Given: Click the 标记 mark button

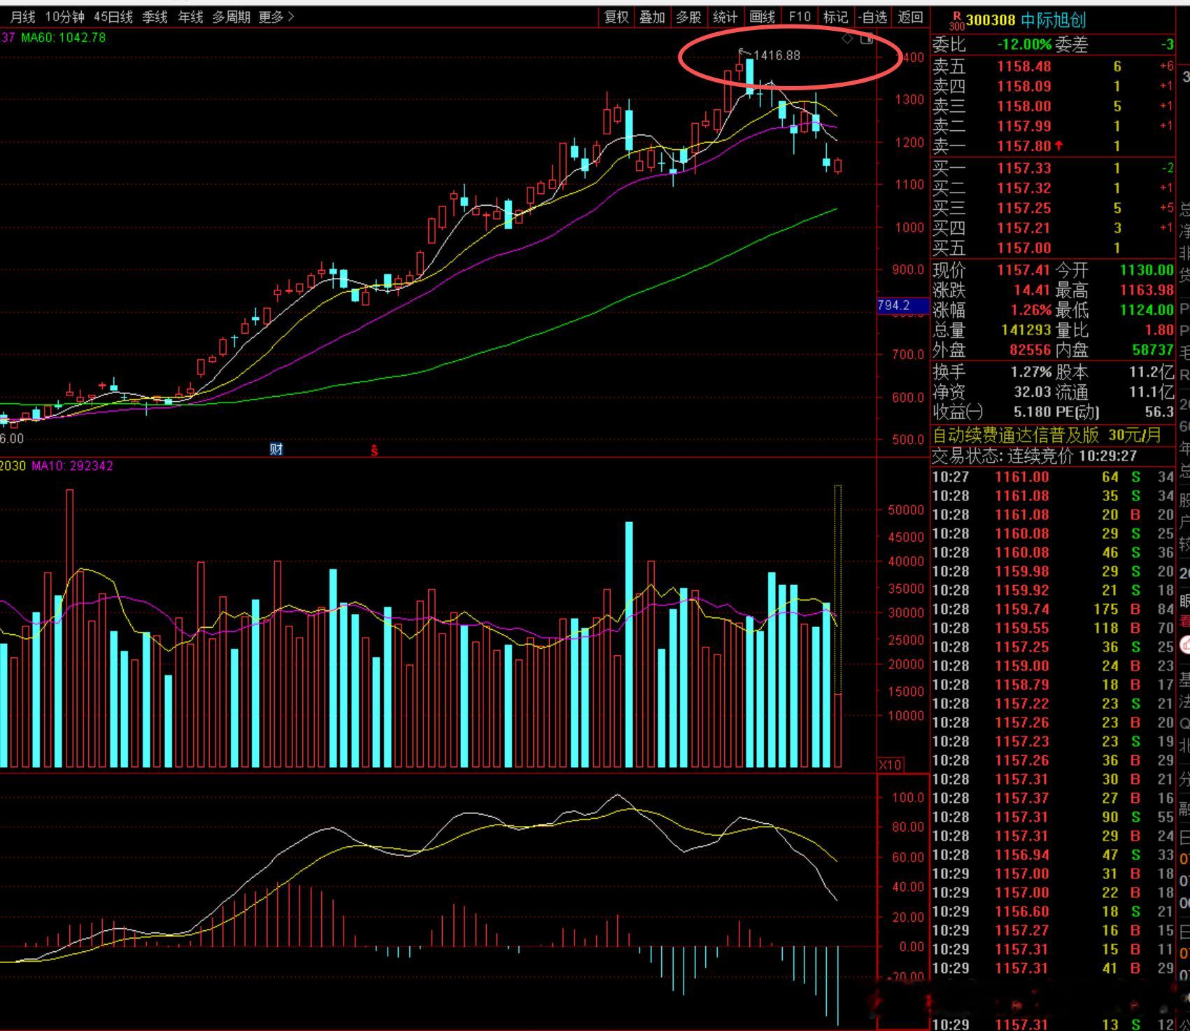Looking at the screenshot, I should pos(835,17).
